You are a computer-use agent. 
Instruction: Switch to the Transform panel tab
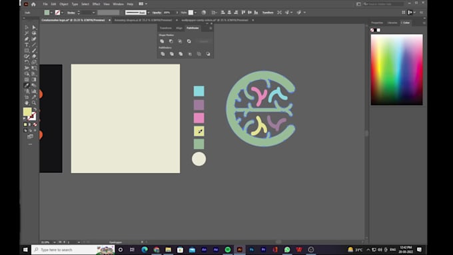point(165,28)
